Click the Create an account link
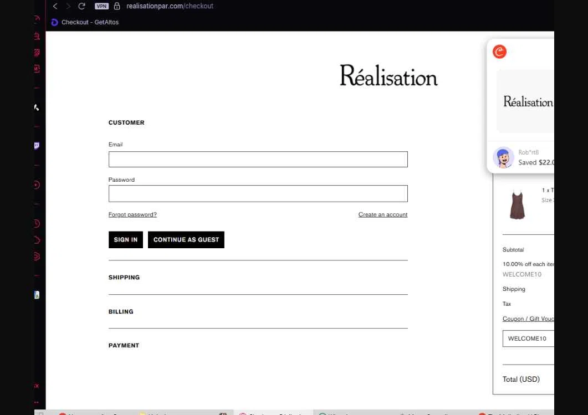 coord(383,214)
